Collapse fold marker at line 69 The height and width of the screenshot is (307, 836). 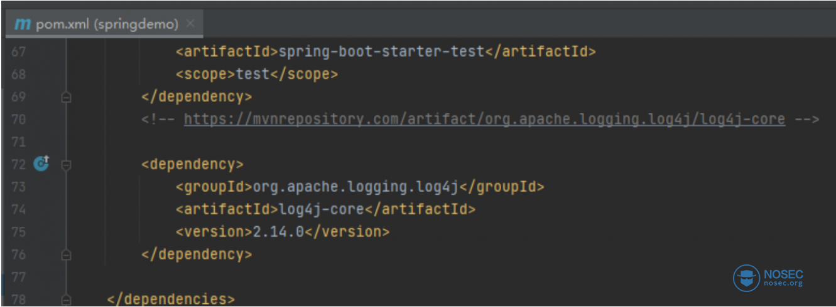[x=66, y=97]
